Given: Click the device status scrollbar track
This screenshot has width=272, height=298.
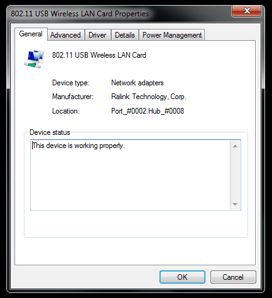Looking at the screenshot, I should point(235,175).
